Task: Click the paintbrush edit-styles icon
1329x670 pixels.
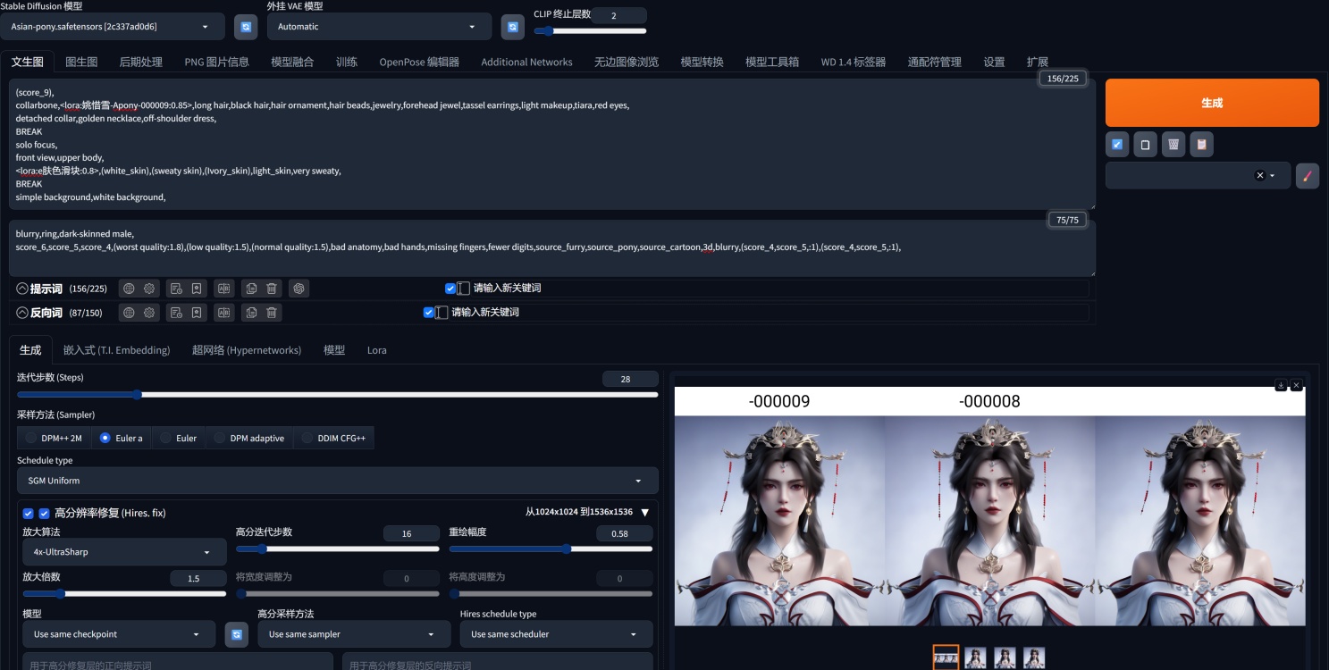Action: click(x=1307, y=176)
